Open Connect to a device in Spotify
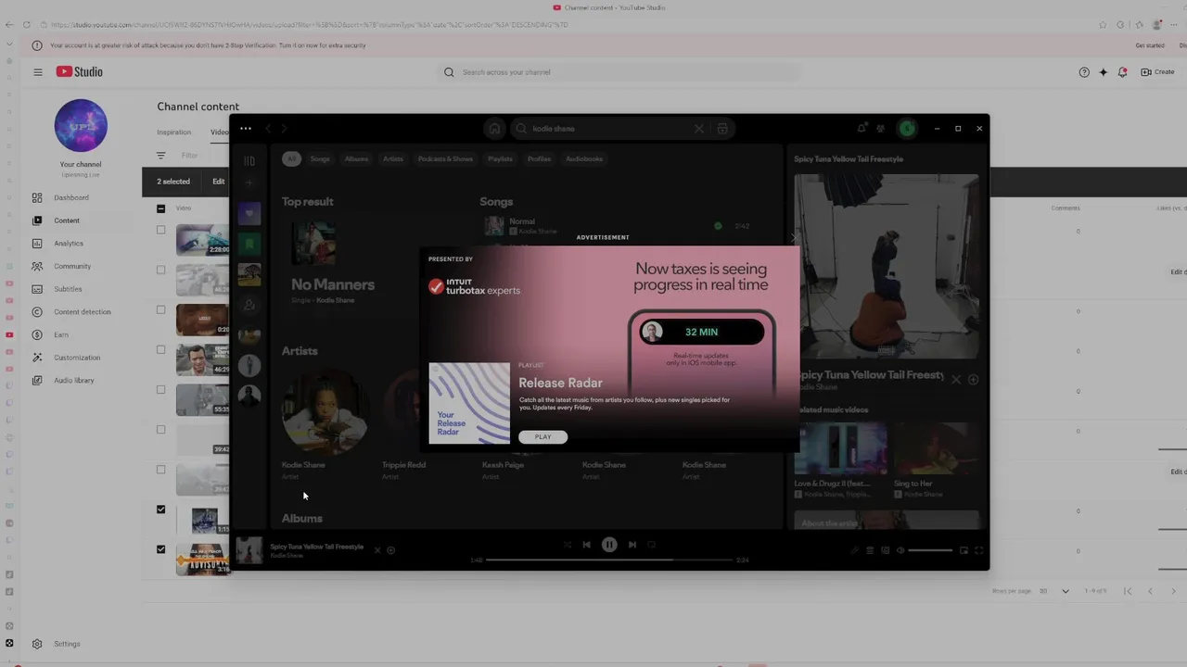Screen dimensions: 1187x667 885,550
